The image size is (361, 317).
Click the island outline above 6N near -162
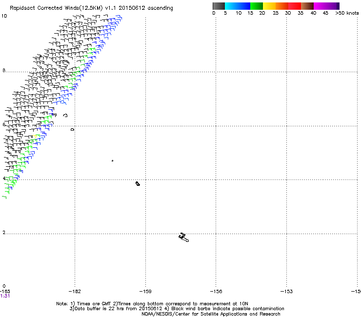[x=65, y=115]
